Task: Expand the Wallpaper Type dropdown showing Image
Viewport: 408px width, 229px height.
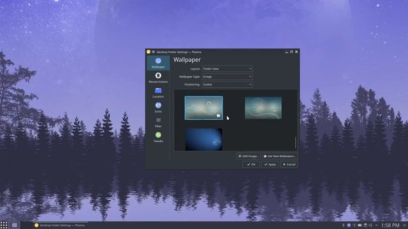Action: point(228,76)
